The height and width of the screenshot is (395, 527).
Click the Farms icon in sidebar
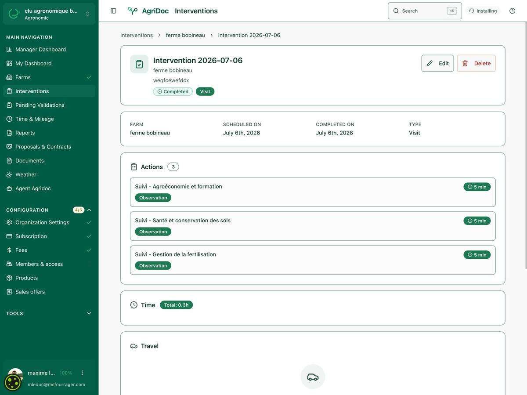coord(9,77)
